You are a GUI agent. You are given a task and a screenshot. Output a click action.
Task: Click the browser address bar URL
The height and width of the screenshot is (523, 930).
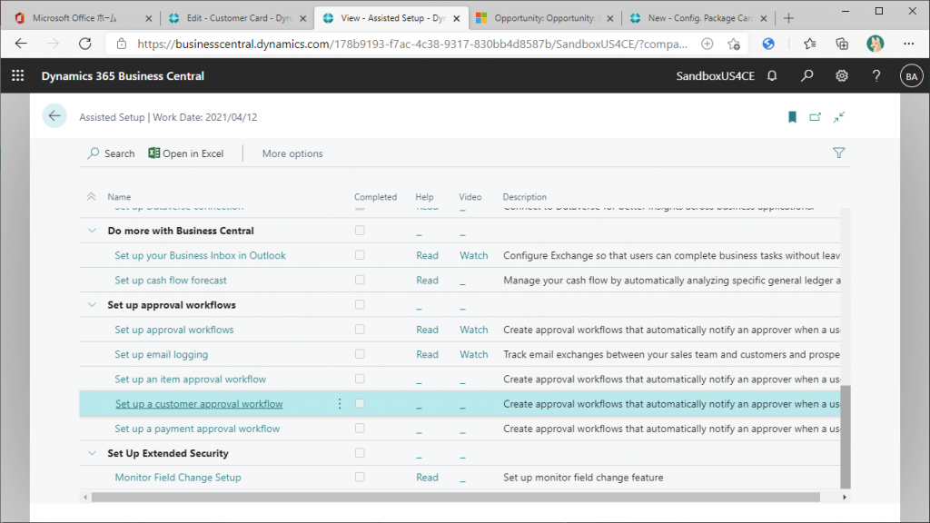(412, 44)
